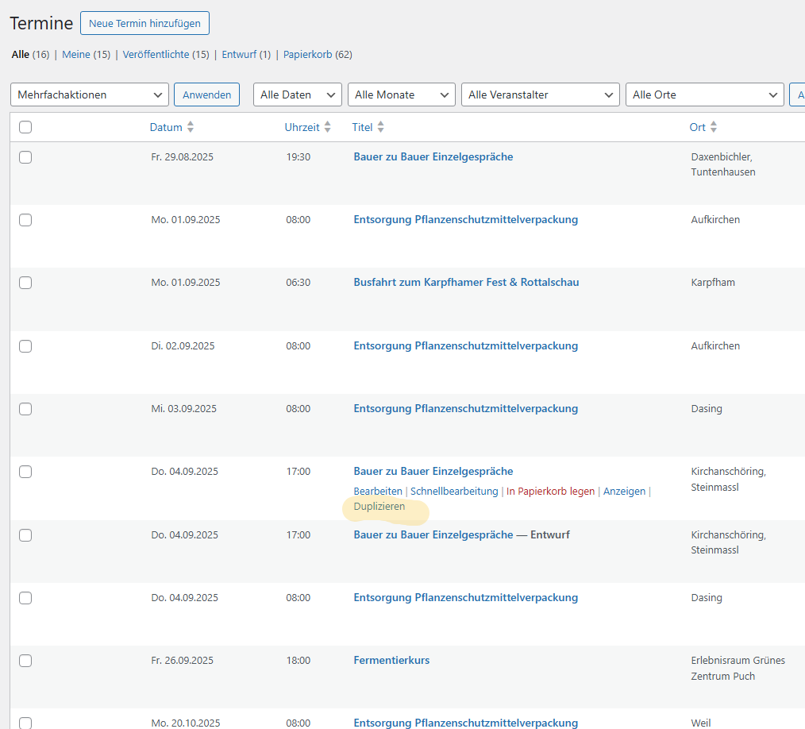
Task: Click Neue Termin hinzufügen button
Action: pos(144,24)
